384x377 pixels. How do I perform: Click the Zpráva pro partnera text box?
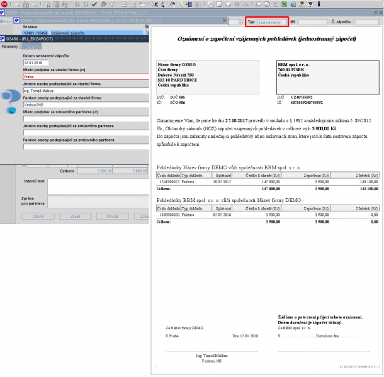[x=98, y=202]
